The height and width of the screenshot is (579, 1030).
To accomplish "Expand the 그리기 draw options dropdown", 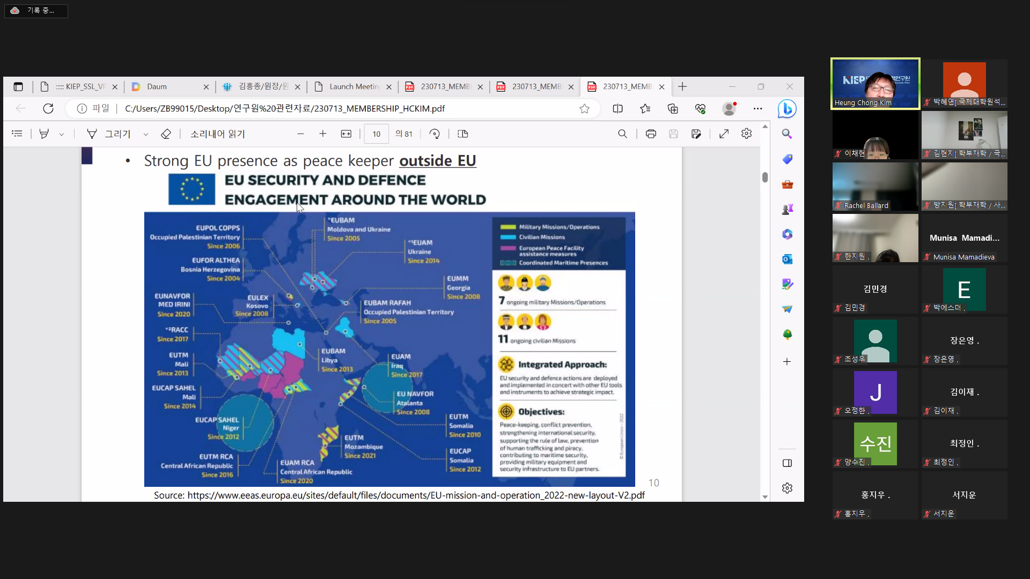I will (145, 135).
